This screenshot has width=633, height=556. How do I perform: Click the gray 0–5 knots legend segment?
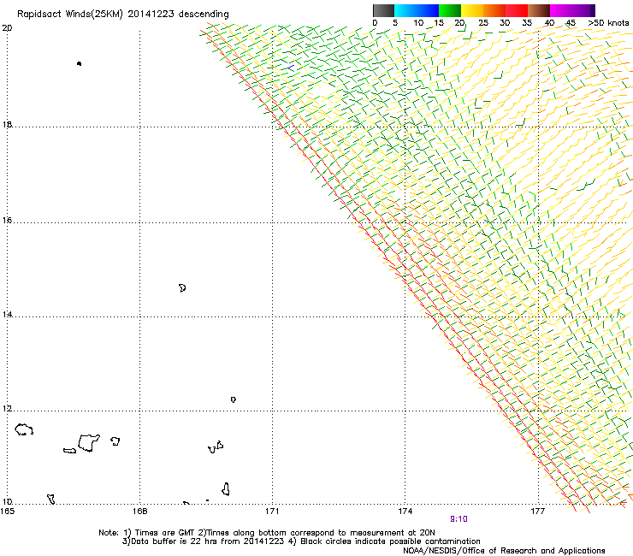click(383, 10)
